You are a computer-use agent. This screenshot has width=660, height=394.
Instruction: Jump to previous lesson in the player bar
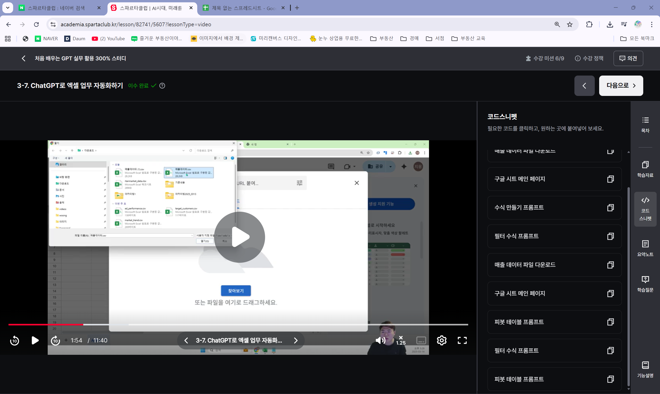pos(186,340)
